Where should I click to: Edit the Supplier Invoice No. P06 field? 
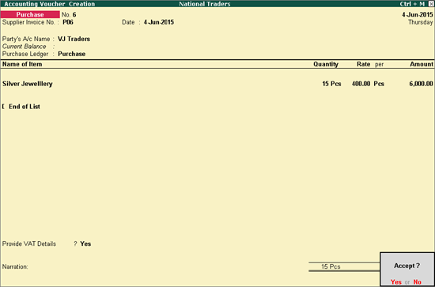(68, 22)
